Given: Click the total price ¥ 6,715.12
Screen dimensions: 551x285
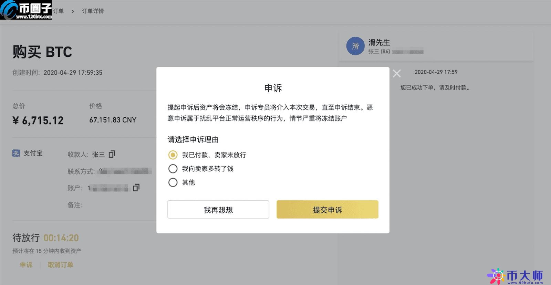Looking at the screenshot, I should tap(38, 120).
